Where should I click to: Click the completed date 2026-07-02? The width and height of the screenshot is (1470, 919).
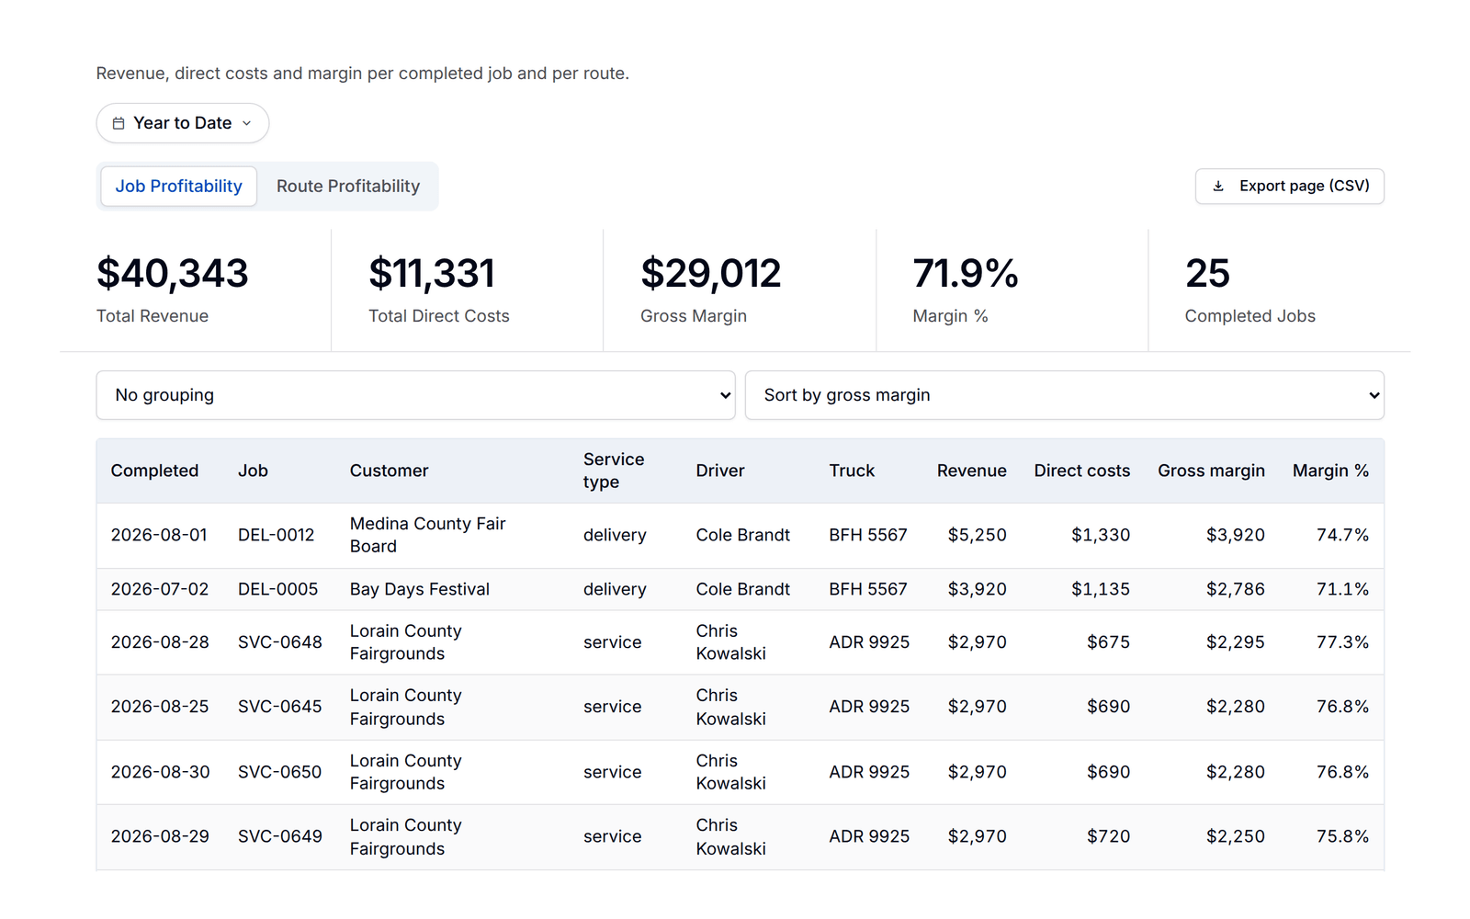click(x=160, y=589)
